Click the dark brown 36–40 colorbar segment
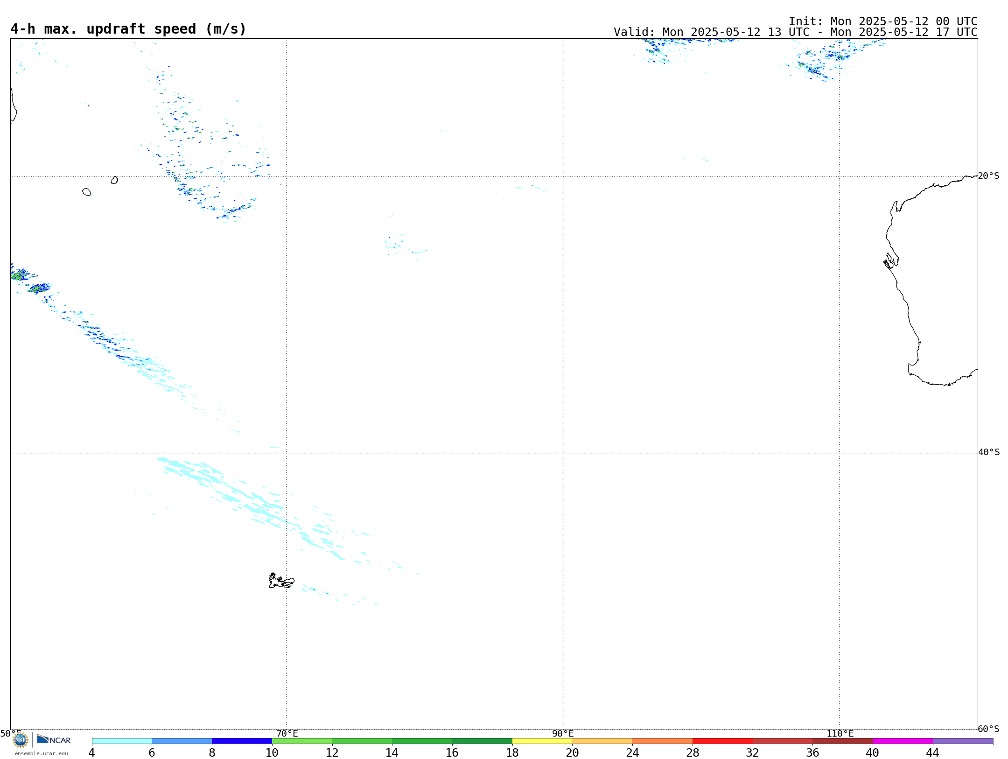This screenshot has width=1008, height=759. coord(843,741)
